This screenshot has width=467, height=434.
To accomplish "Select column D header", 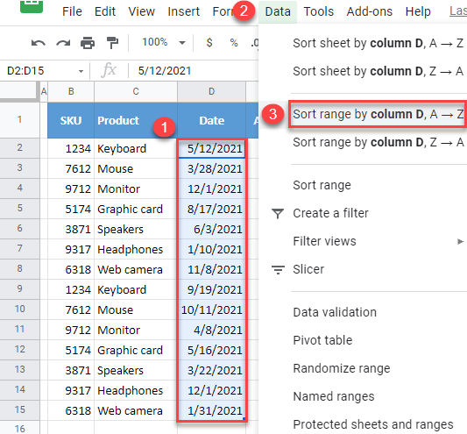I will pos(211,91).
